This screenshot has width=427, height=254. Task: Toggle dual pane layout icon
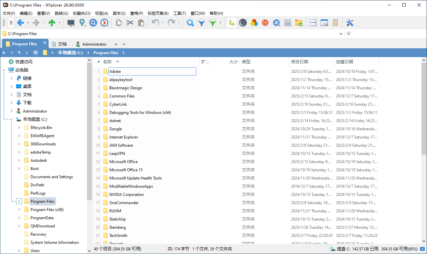coord(313,23)
